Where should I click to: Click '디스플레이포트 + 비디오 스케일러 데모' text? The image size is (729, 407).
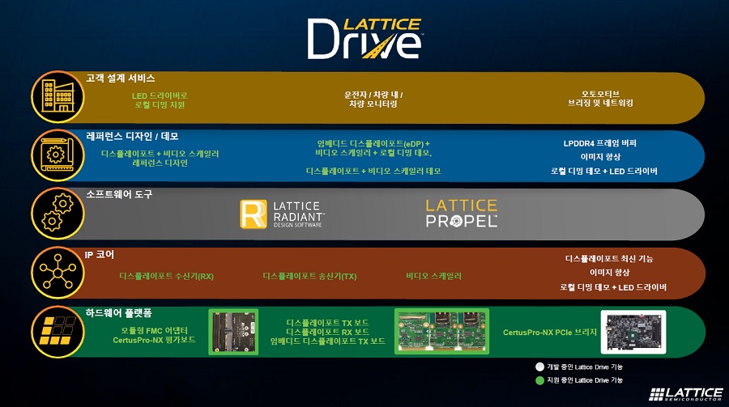click(x=373, y=171)
